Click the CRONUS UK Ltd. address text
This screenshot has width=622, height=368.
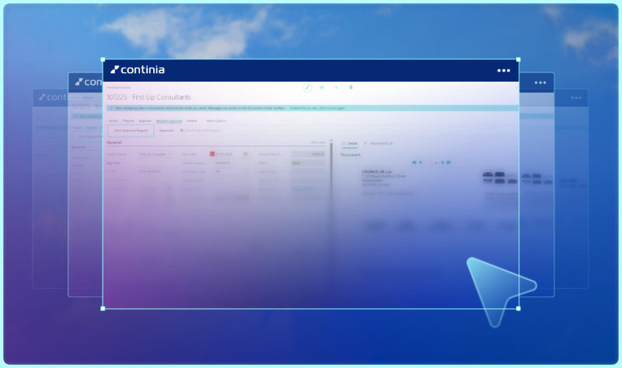tap(384, 178)
